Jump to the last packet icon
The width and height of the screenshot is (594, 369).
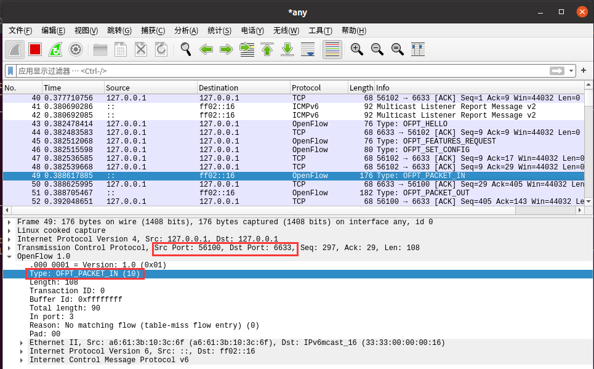tap(287, 50)
